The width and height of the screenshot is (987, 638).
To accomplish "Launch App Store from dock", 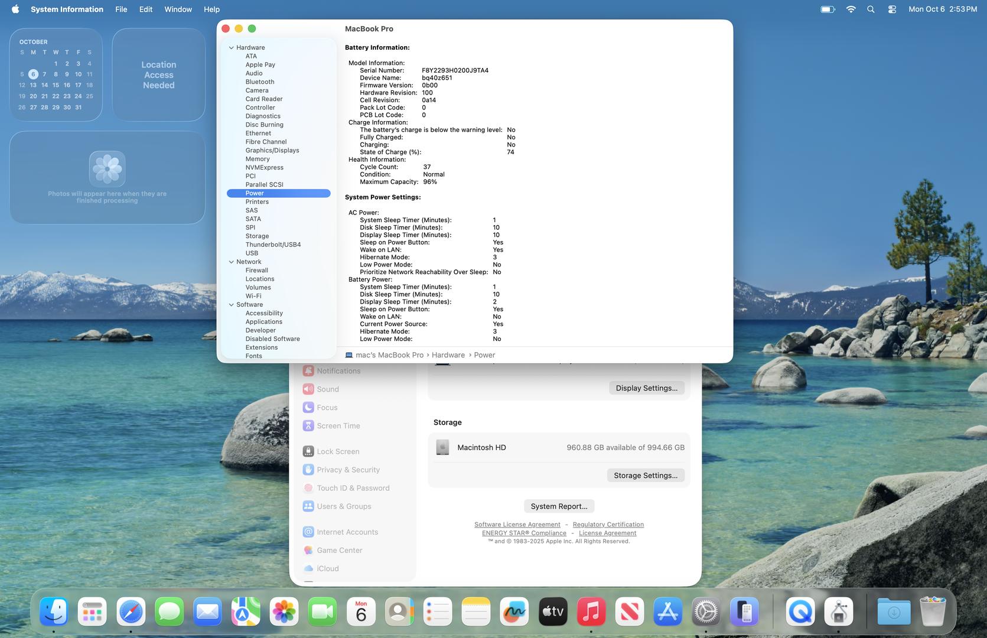I will click(x=667, y=611).
